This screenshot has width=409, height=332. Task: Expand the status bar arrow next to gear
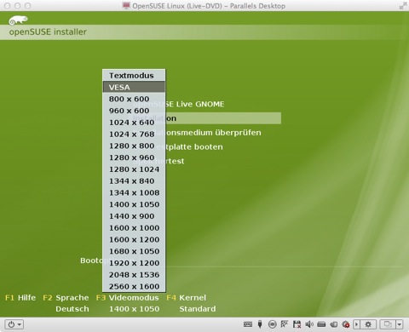(x=357, y=324)
